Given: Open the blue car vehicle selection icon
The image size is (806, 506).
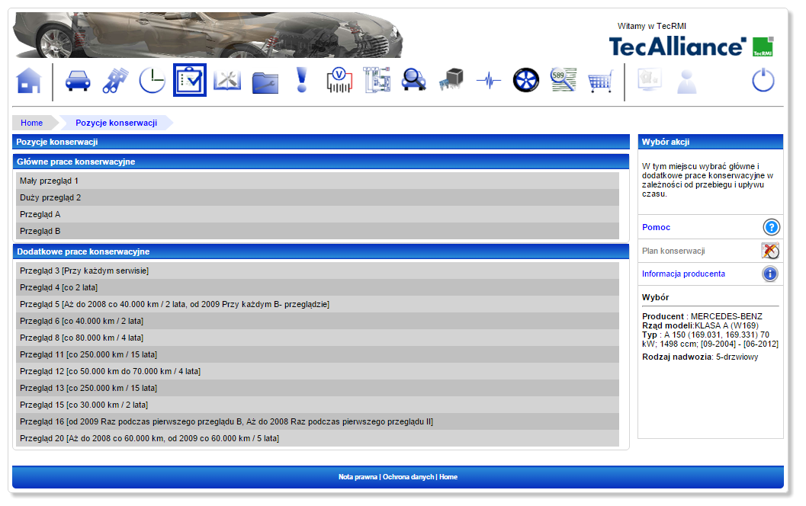Looking at the screenshot, I should 78,80.
